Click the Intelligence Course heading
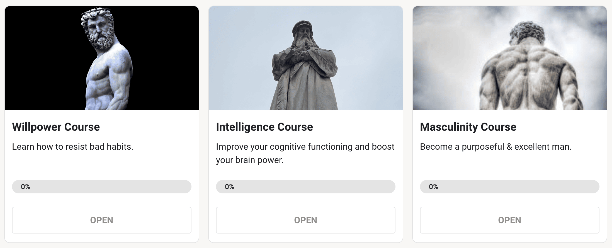Viewport: 612px width, 248px height. (x=264, y=127)
